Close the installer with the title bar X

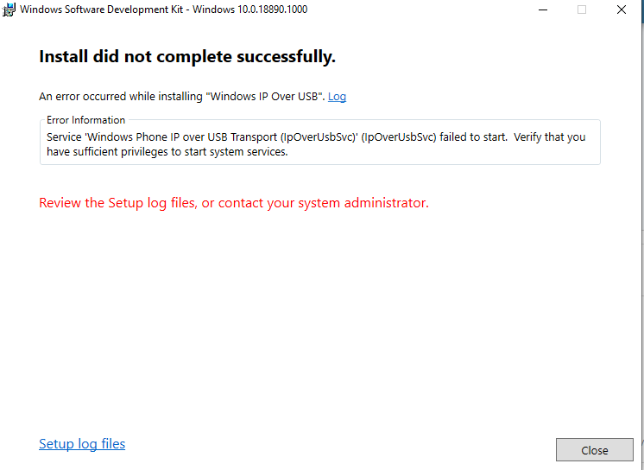tap(622, 10)
